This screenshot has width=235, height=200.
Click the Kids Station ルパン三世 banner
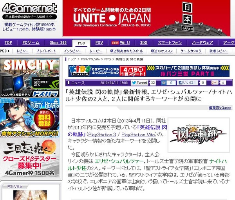click(x=149, y=71)
